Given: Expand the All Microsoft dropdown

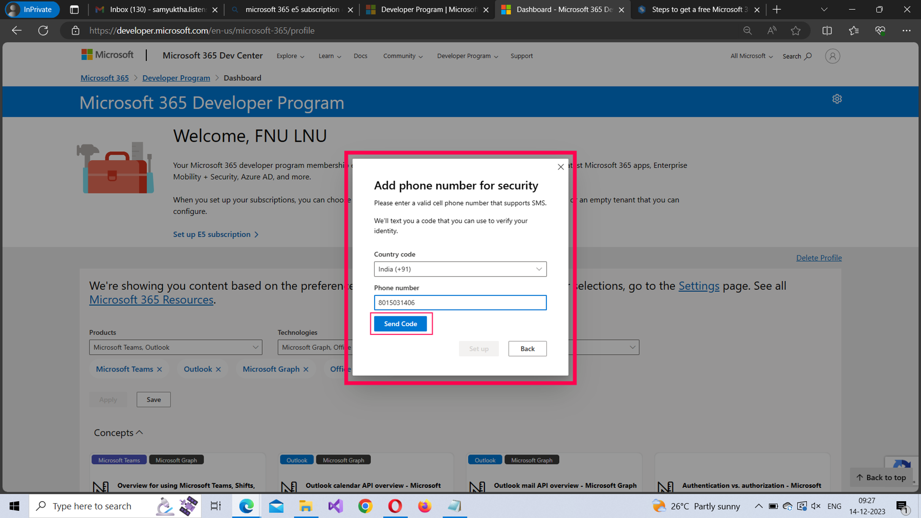Looking at the screenshot, I should pos(751,56).
